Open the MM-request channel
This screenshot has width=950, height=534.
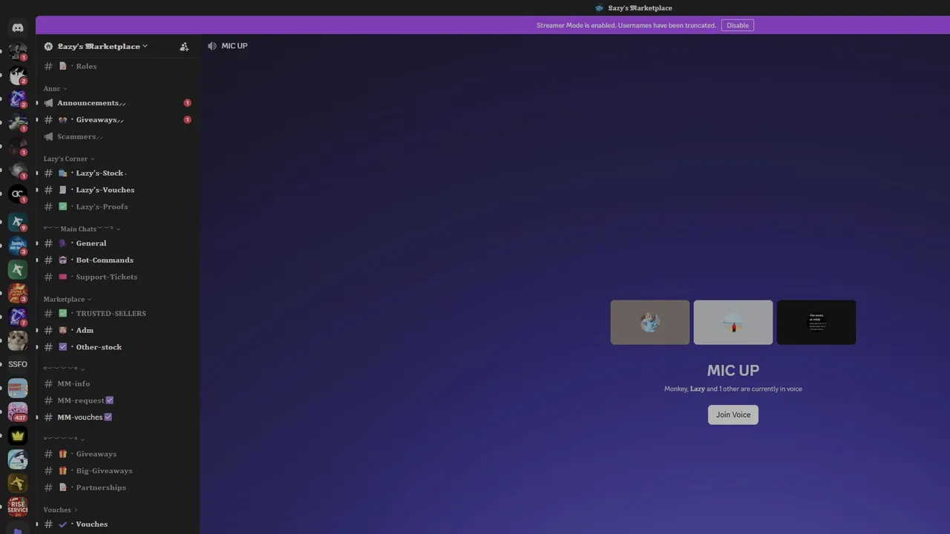click(118, 400)
